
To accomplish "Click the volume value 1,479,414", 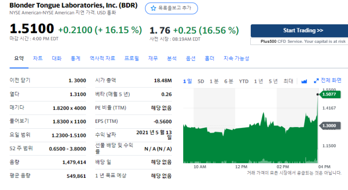I will [x=74, y=163].
